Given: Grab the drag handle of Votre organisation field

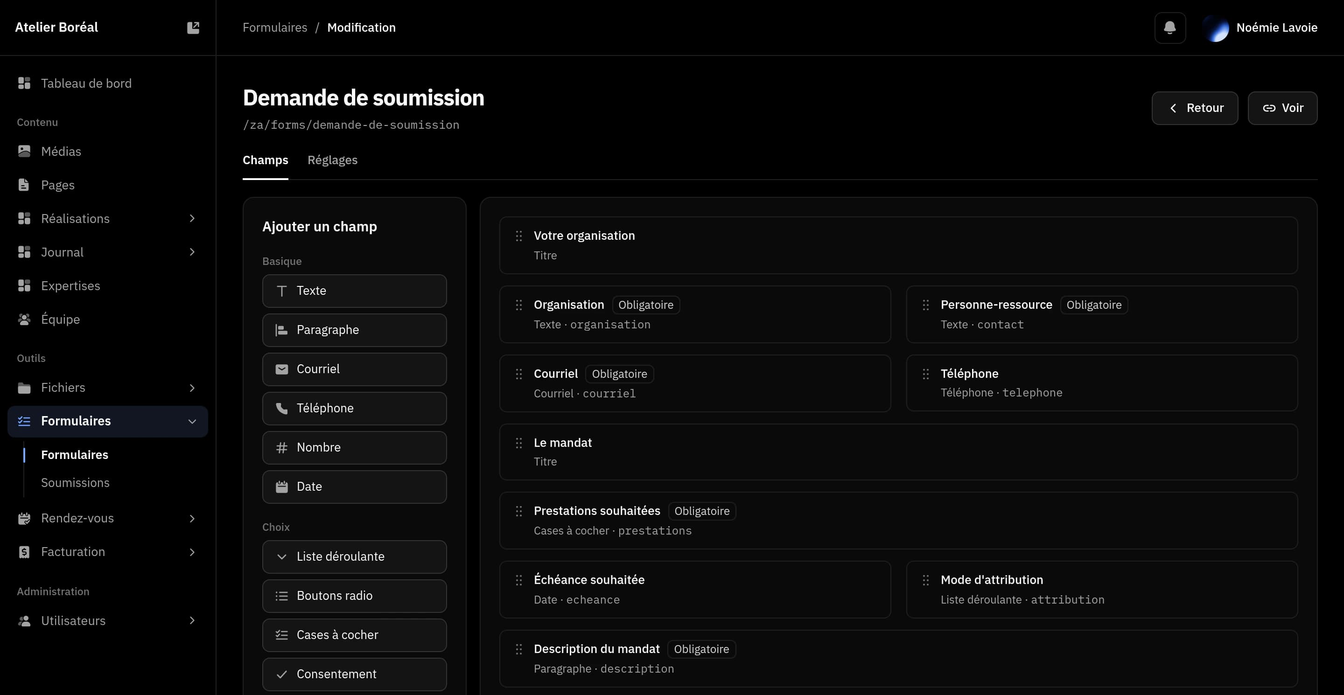Looking at the screenshot, I should click(518, 236).
